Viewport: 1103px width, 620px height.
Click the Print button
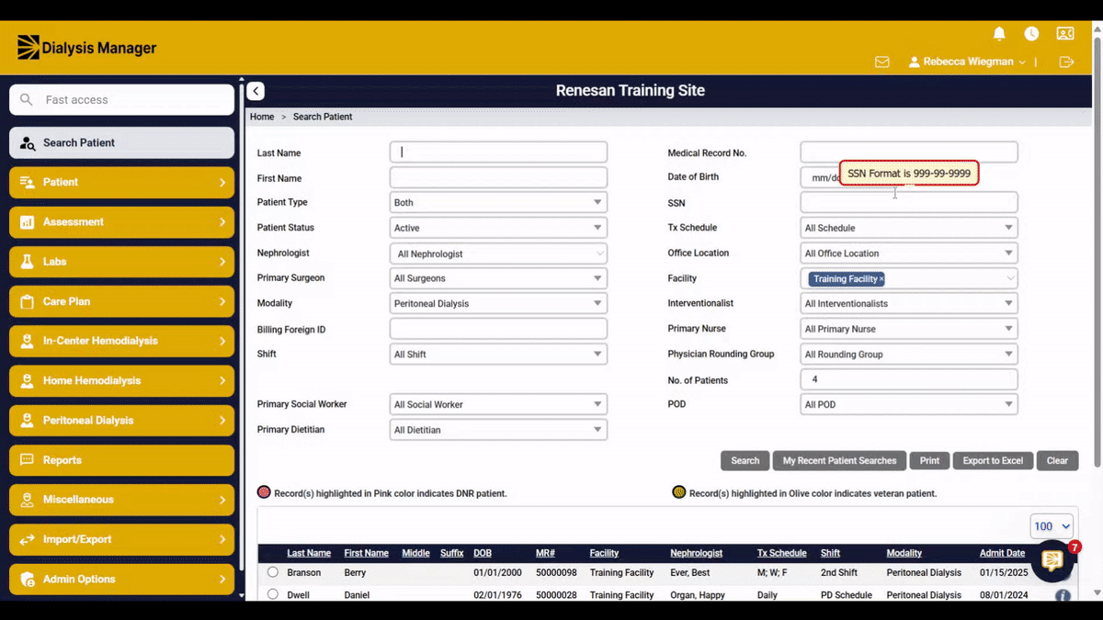point(929,461)
